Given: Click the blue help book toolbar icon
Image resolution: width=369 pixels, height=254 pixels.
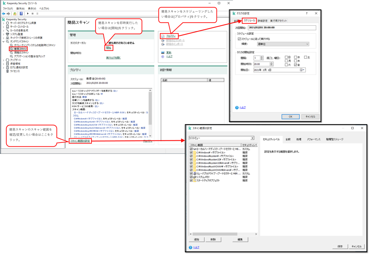Looking at the screenshot, I should 21,14.
